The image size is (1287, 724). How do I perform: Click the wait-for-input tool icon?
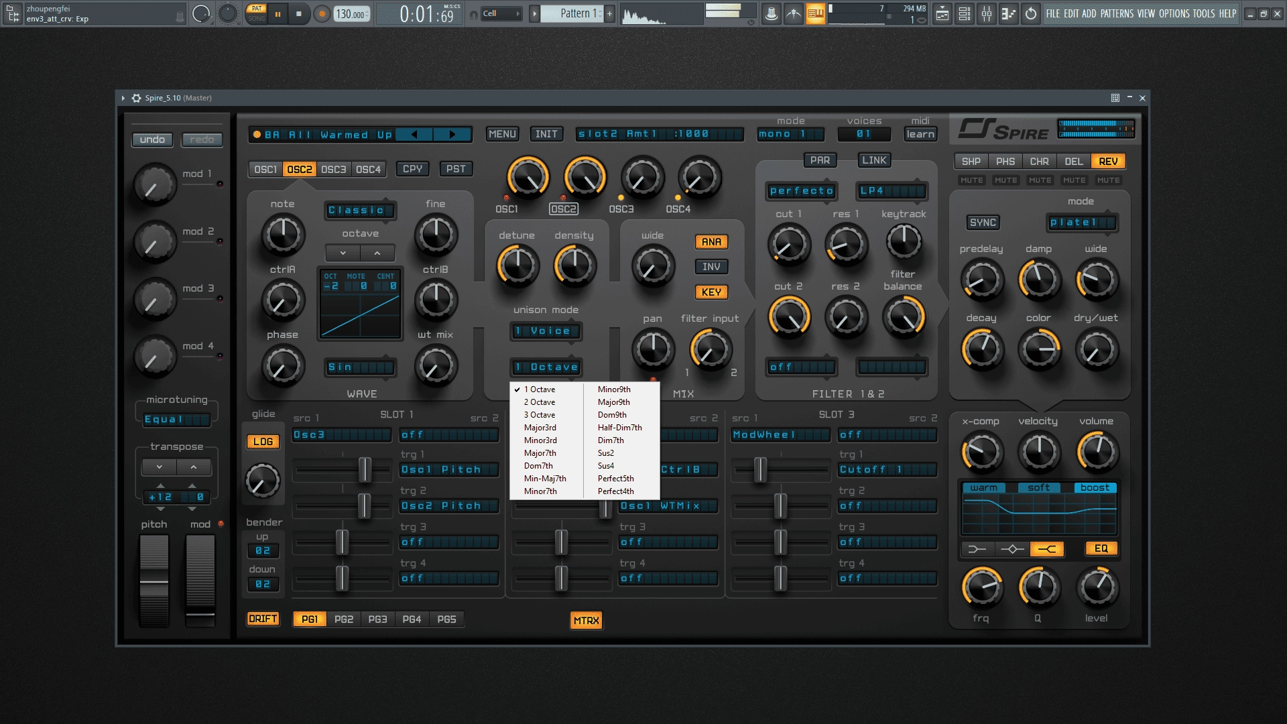pos(794,13)
